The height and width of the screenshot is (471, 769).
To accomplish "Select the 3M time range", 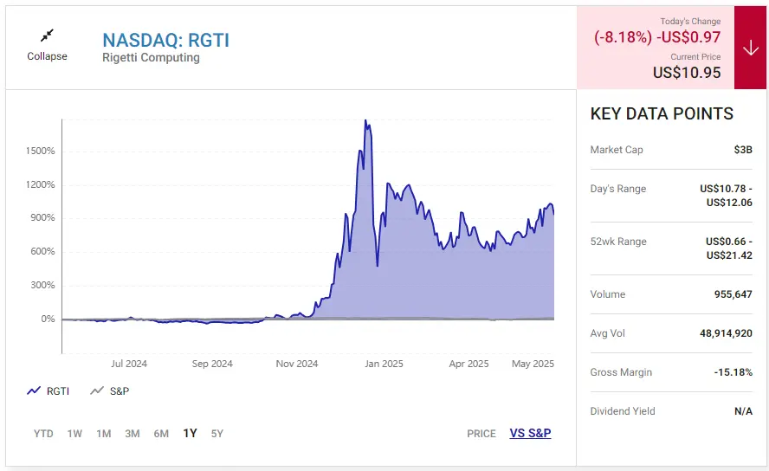I will click(132, 434).
